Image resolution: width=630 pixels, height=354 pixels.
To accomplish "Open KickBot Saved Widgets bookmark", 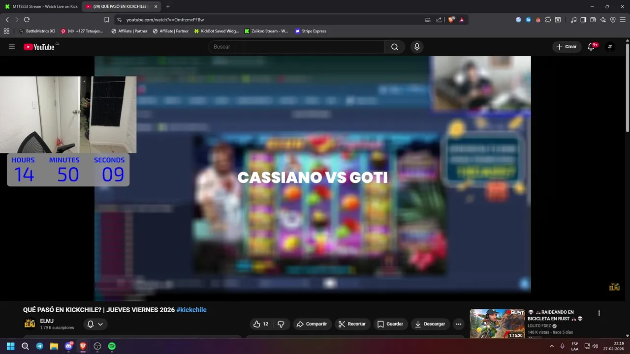I will point(216,31).
